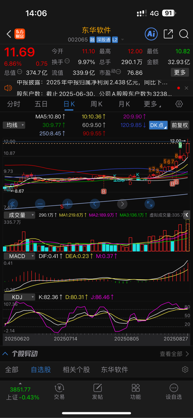The image size is (193, 418).
Task: Tap the 250:8.45 moving average value
Action: tap(53, 133)
